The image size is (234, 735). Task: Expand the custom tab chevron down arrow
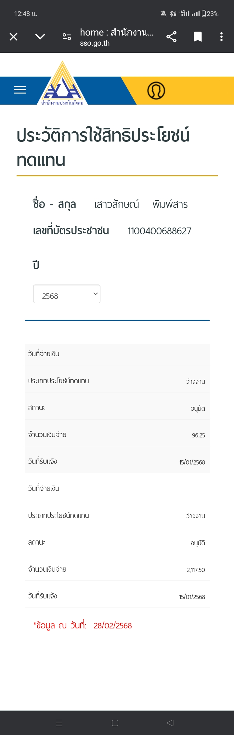(x=40, y=37)
